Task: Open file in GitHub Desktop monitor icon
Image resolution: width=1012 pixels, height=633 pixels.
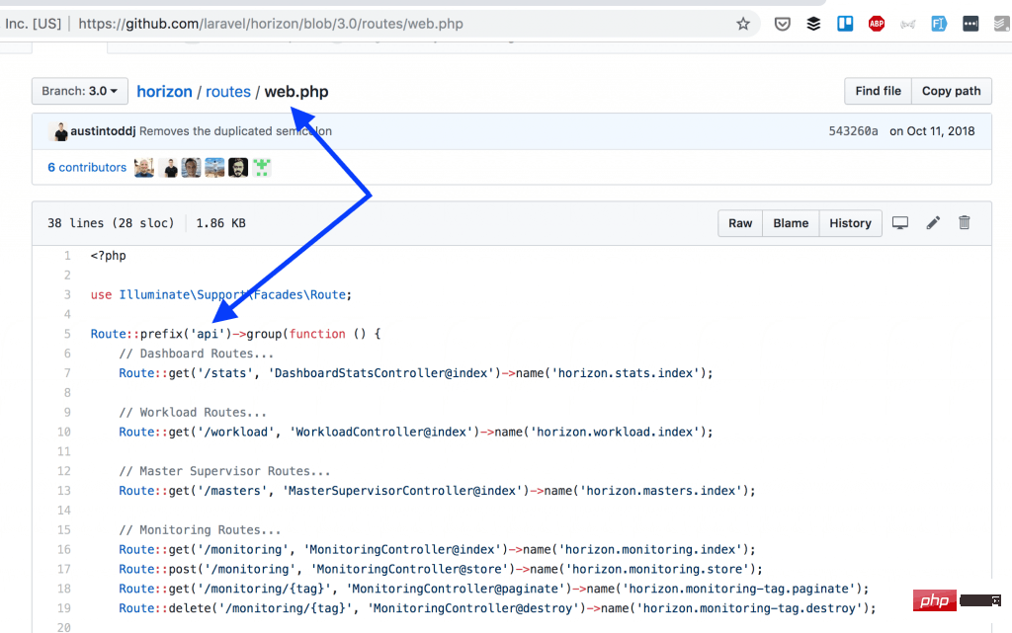Action: (899, 223)
